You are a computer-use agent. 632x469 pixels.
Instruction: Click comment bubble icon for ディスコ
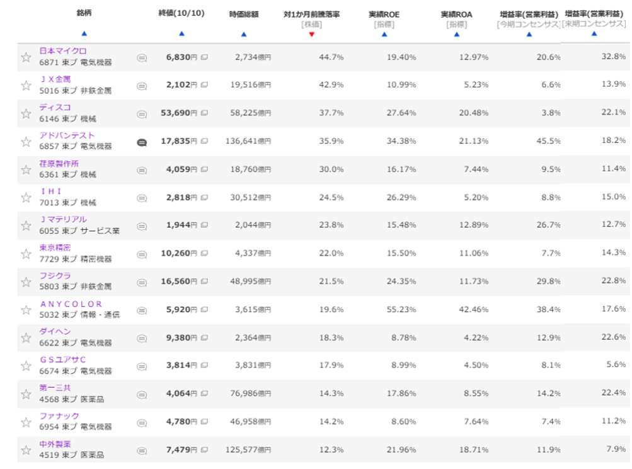(142, 114)
